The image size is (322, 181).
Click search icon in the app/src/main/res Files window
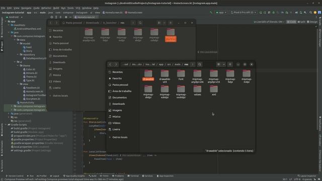[200, 64]
